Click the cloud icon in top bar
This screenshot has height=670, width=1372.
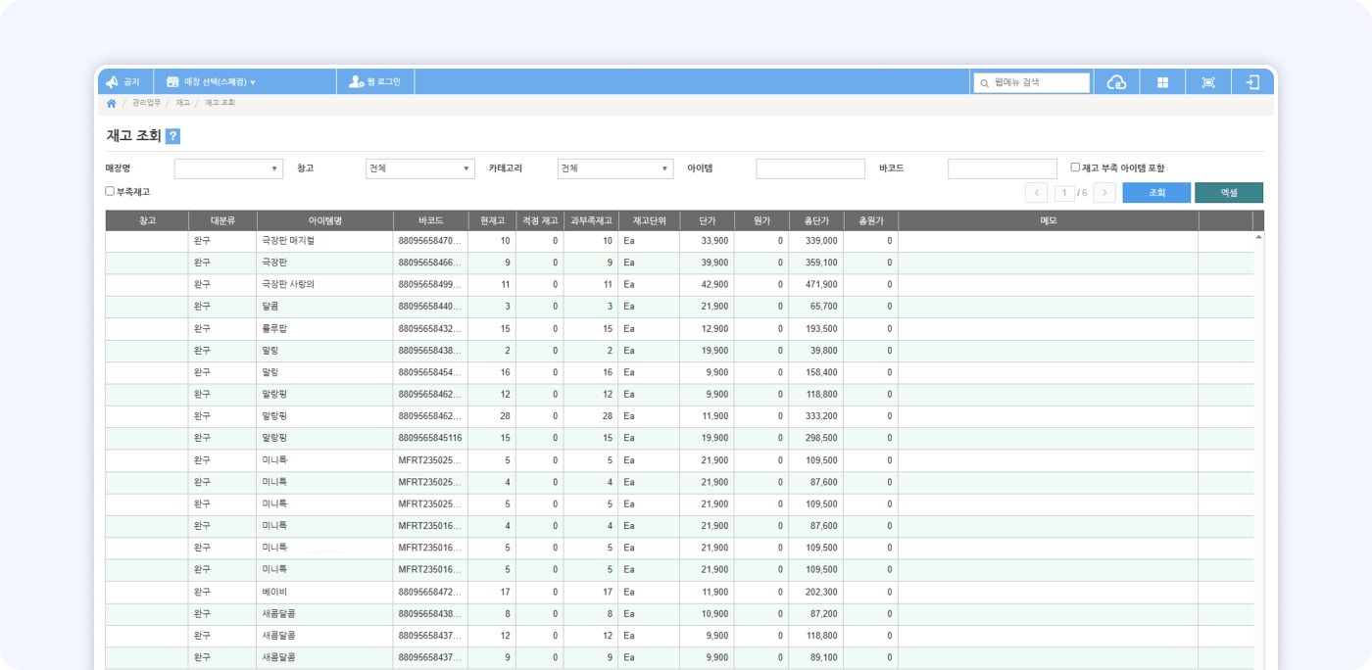[x=1116, y=82]
